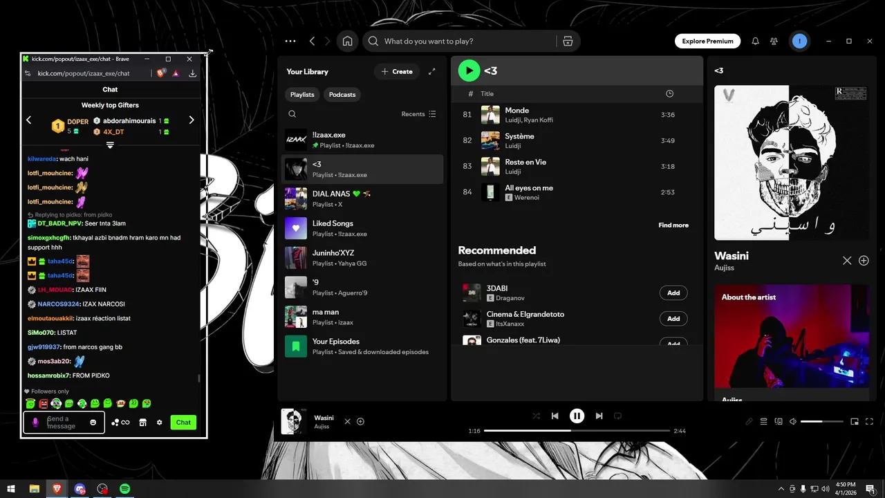Open Kick chat shop icon

[x=142, y=422]
